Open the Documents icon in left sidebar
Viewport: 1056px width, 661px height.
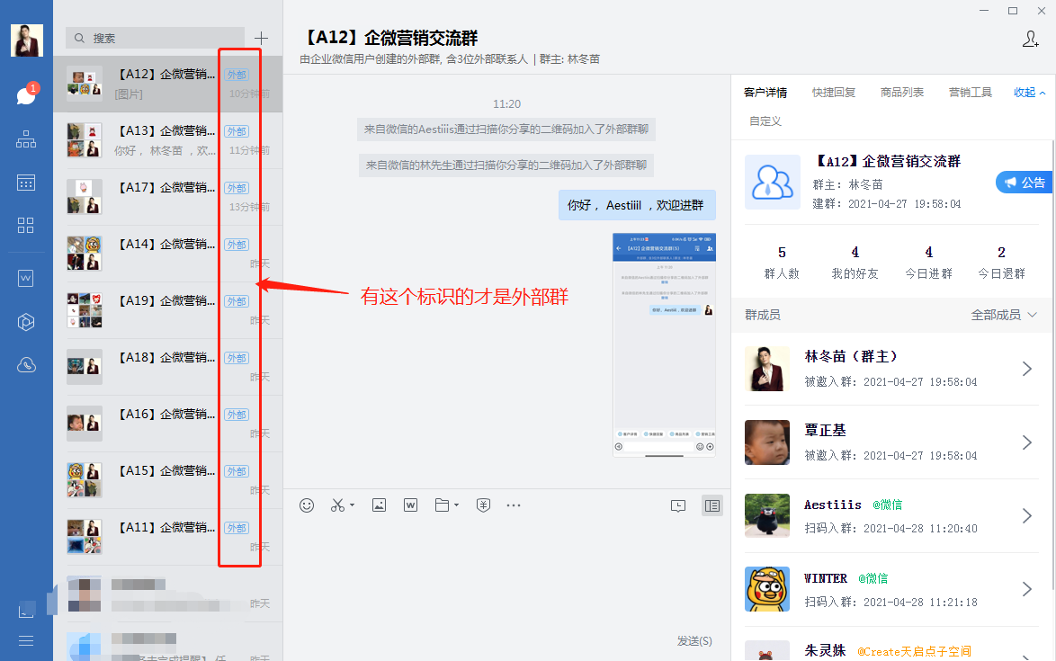[25, 278]
